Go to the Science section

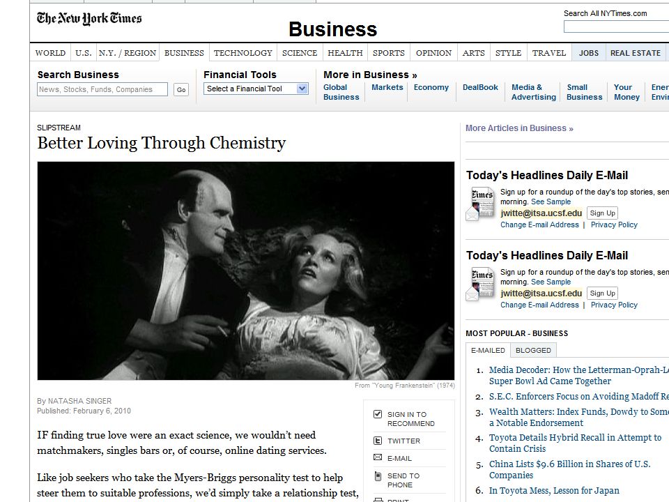pos(300,53)
